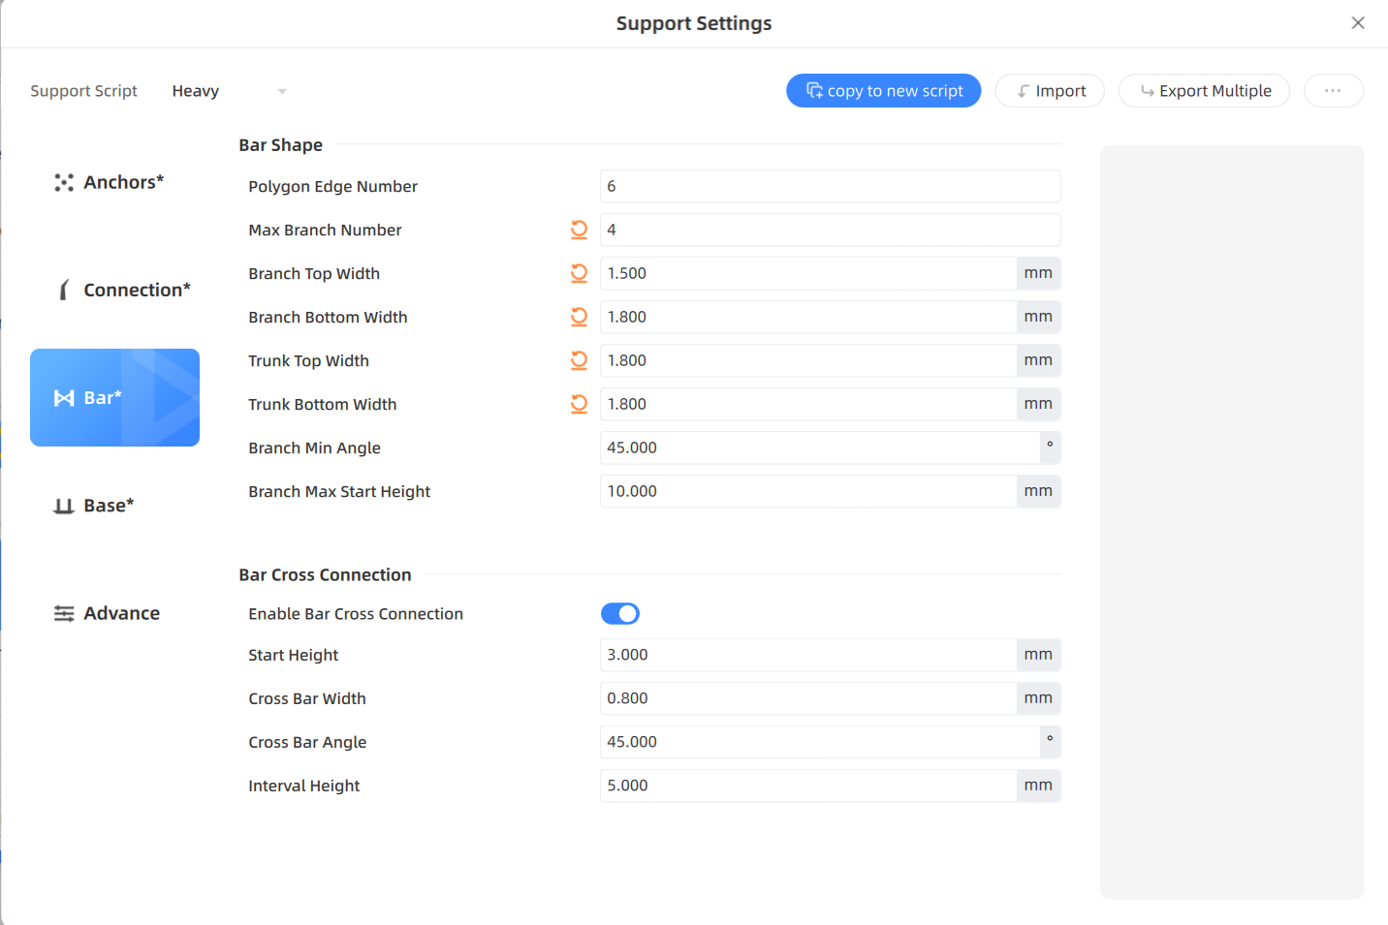Select the Bar settings tab
Image resolution: width=1388 pixels, height=925 pixels.
[x=114, y=397]
